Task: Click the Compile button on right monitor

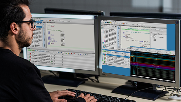Action: (108, 52)
